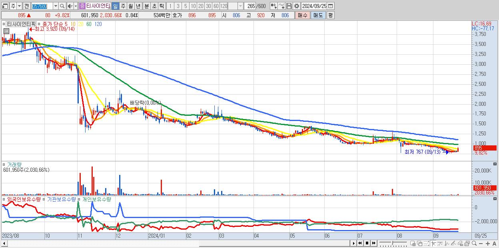Click the 매도 sell button
Screen dimensions: 499x248
click(318, 15)
